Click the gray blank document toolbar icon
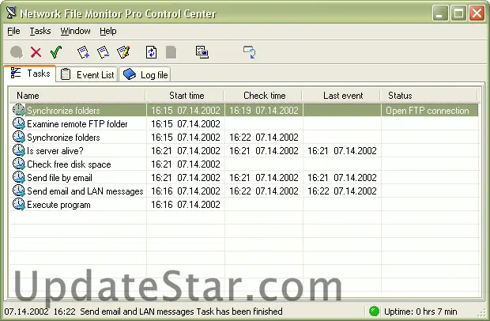 pyautogui.click(x=171, y=52)
